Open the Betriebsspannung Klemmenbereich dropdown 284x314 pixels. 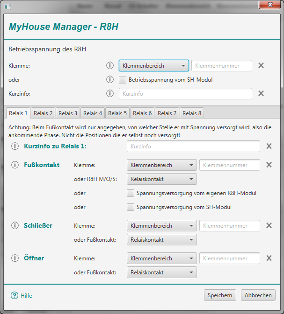(x=153, y=65)
